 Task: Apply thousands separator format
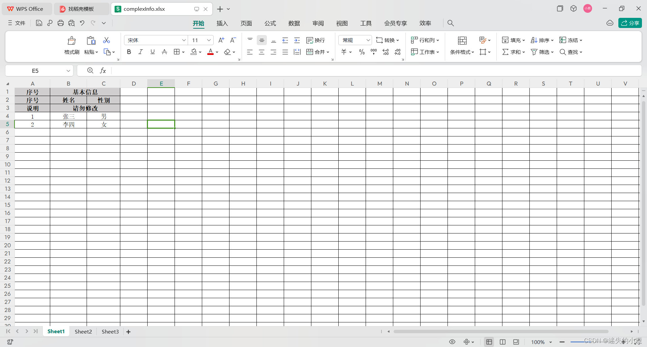(x=374, y=52)
